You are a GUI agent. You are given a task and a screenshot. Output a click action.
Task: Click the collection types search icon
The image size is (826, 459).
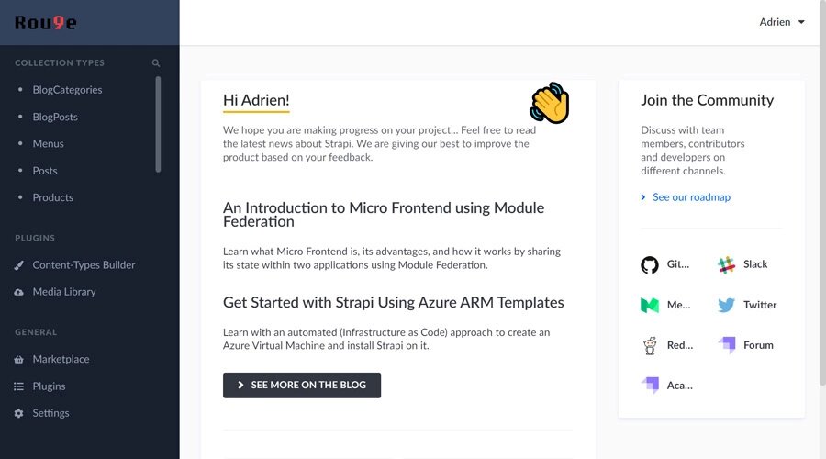click(x=156, y=62)
